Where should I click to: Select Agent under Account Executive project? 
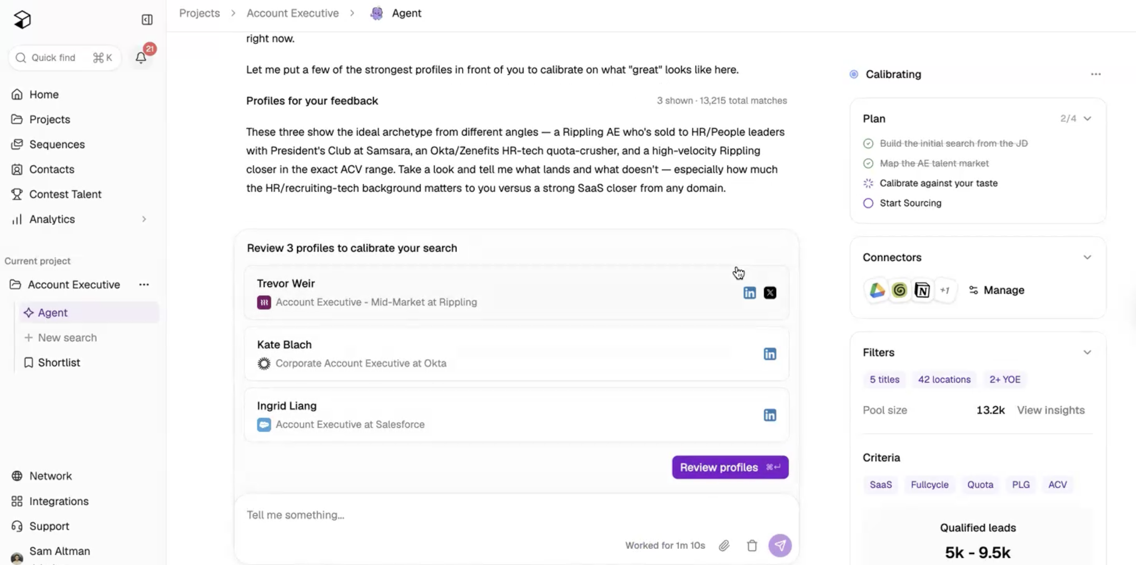[x=88, y=313]
